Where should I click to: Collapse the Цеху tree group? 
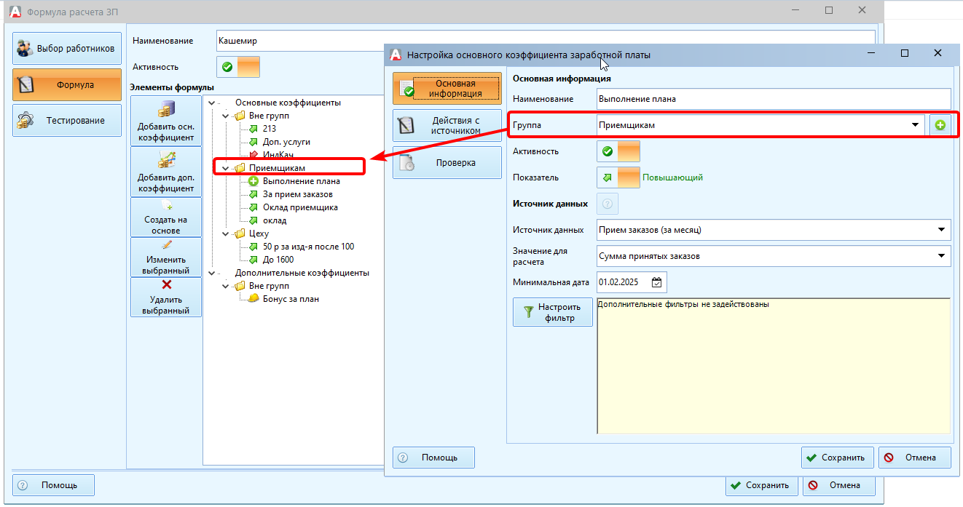[226, 233]
